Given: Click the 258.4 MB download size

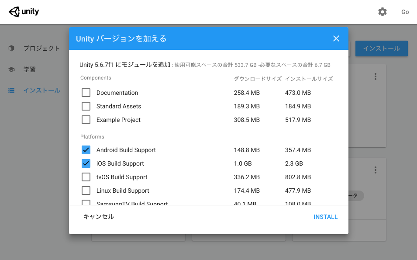Looking at the screenshot, I should [247, 93].
